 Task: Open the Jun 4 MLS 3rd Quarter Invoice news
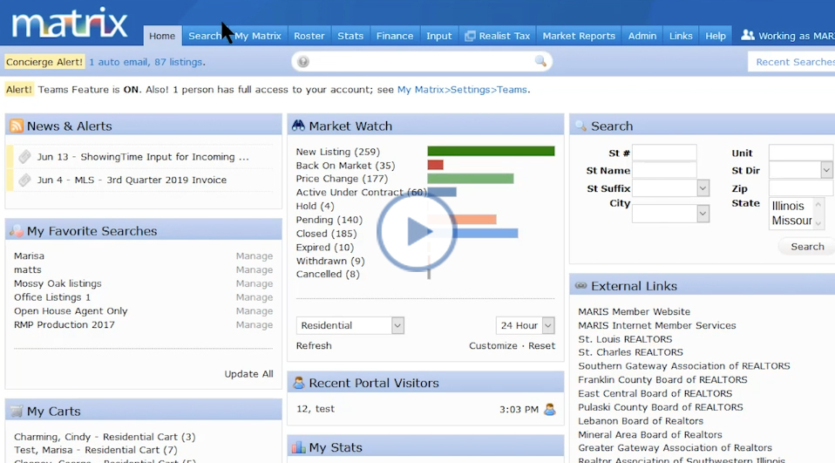coord(132,180)
